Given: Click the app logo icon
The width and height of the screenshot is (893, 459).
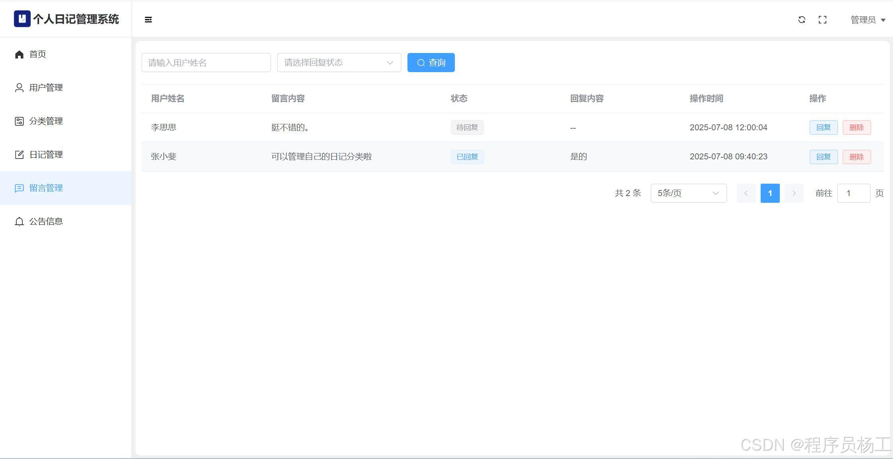Looking at the screenshot, I should [x=22, y=19].
